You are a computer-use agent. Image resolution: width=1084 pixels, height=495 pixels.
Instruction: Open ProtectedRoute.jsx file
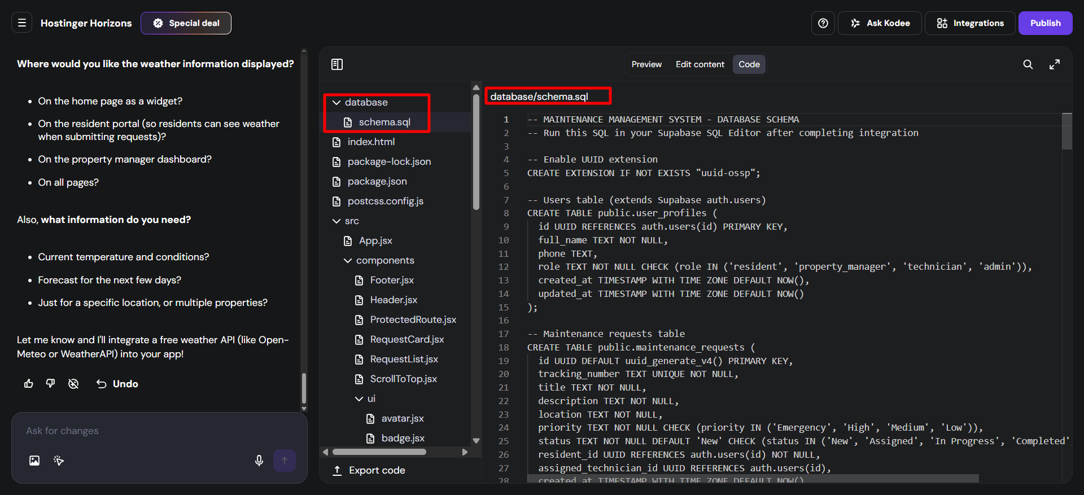pos(413,319)
